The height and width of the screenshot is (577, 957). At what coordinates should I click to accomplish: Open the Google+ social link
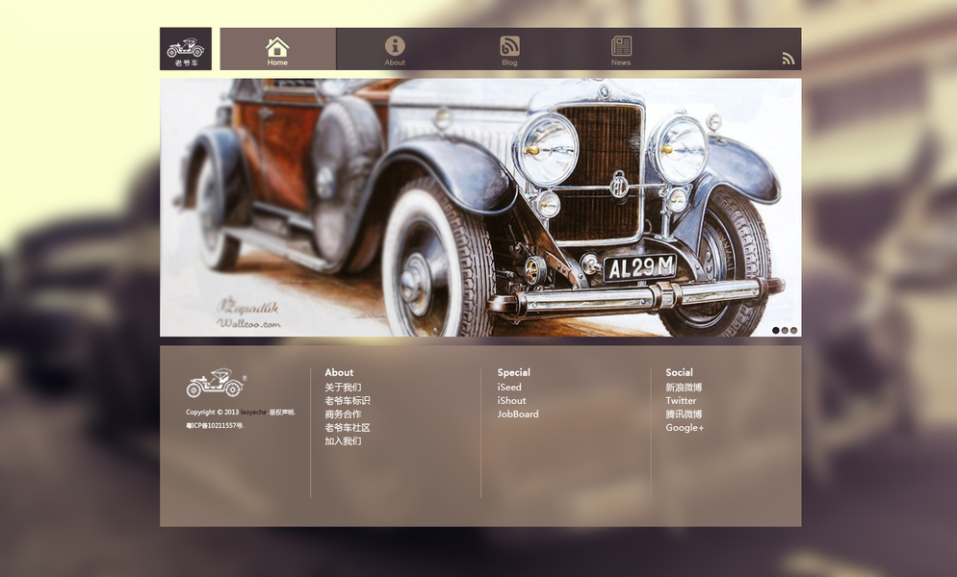click(685, 428)
